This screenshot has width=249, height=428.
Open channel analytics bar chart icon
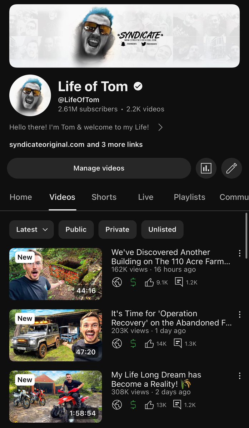coord(206,168)
